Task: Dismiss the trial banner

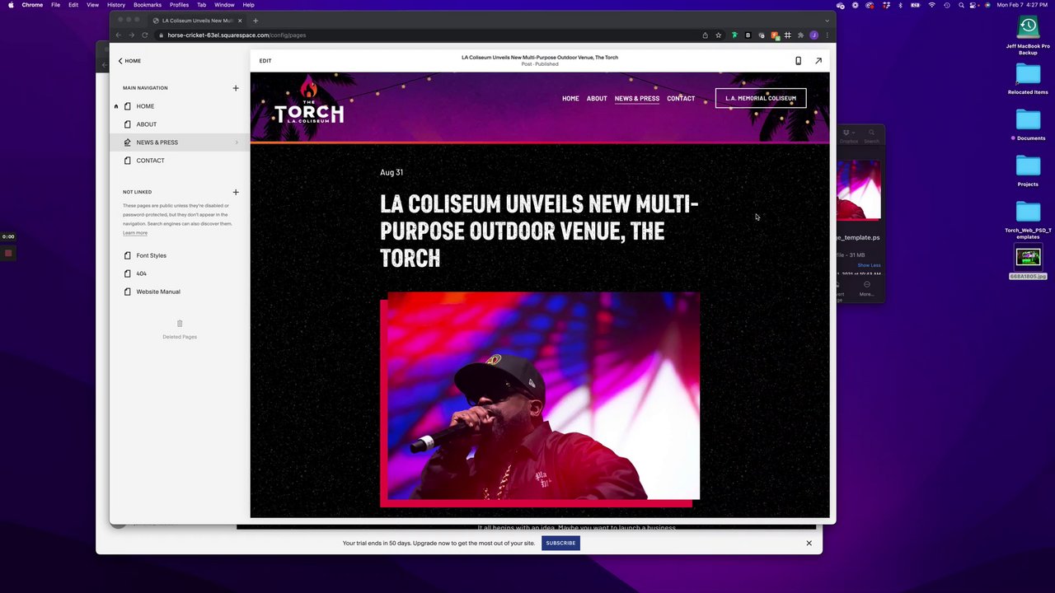Action: tap(809, 543)
